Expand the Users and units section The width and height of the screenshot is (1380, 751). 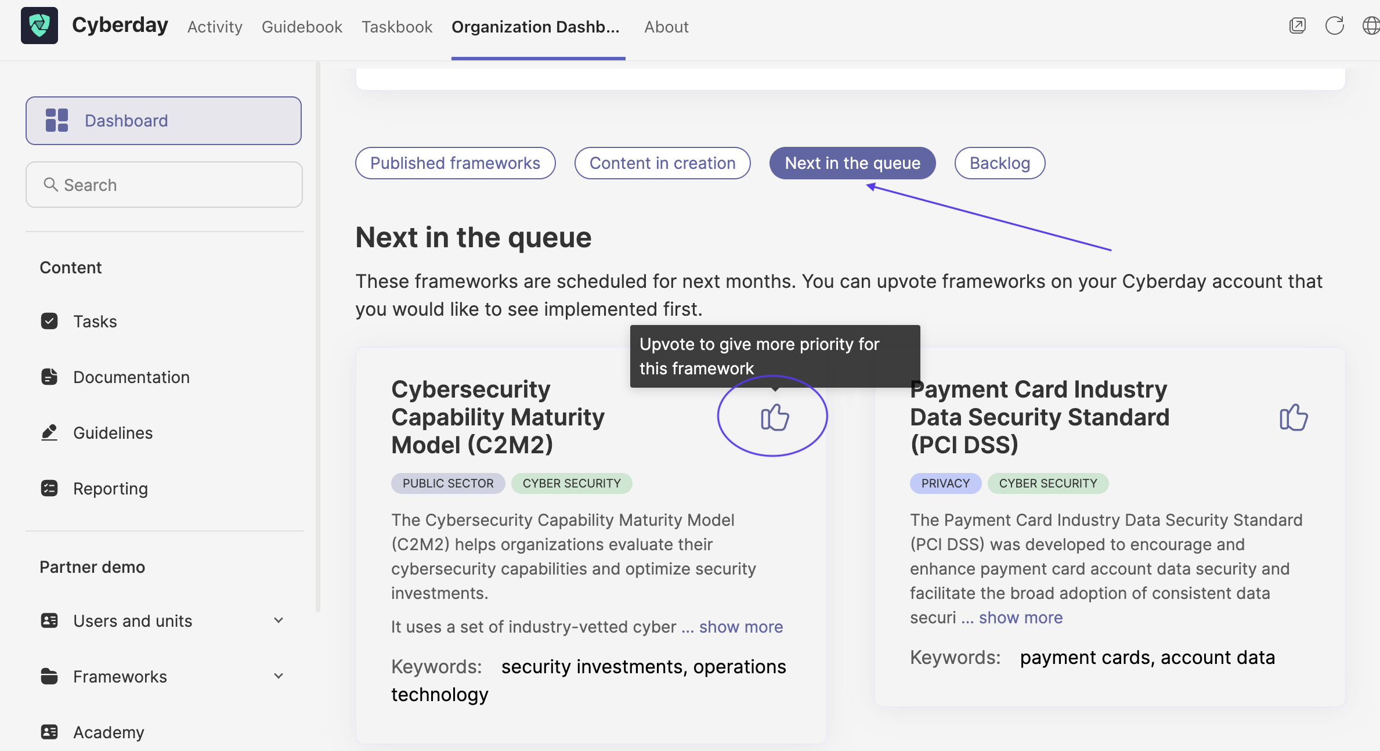tap(279, 620)
